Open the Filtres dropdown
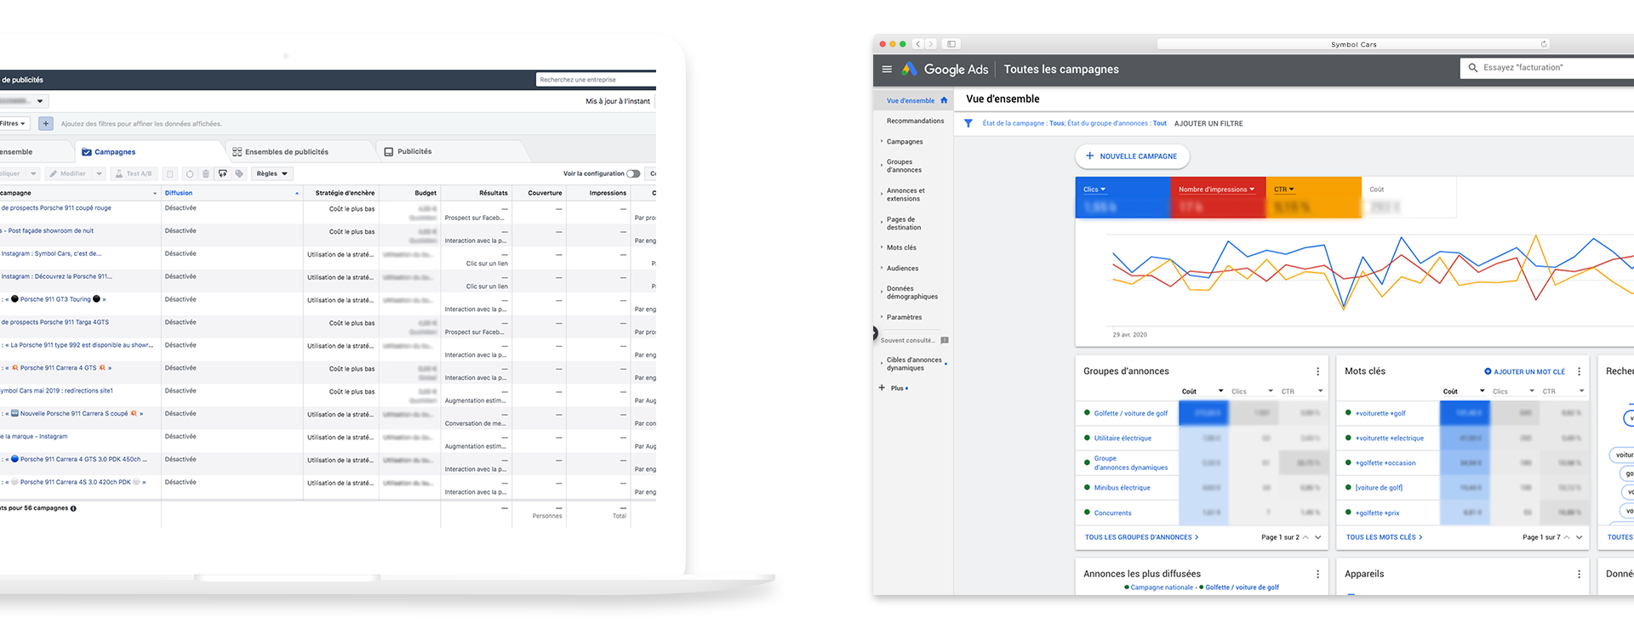Image resolution: width=1634 pixels, height=629 pixels. click(14, 124)
